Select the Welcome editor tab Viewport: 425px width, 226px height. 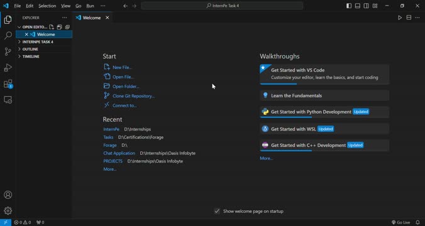tap(92, 18)
